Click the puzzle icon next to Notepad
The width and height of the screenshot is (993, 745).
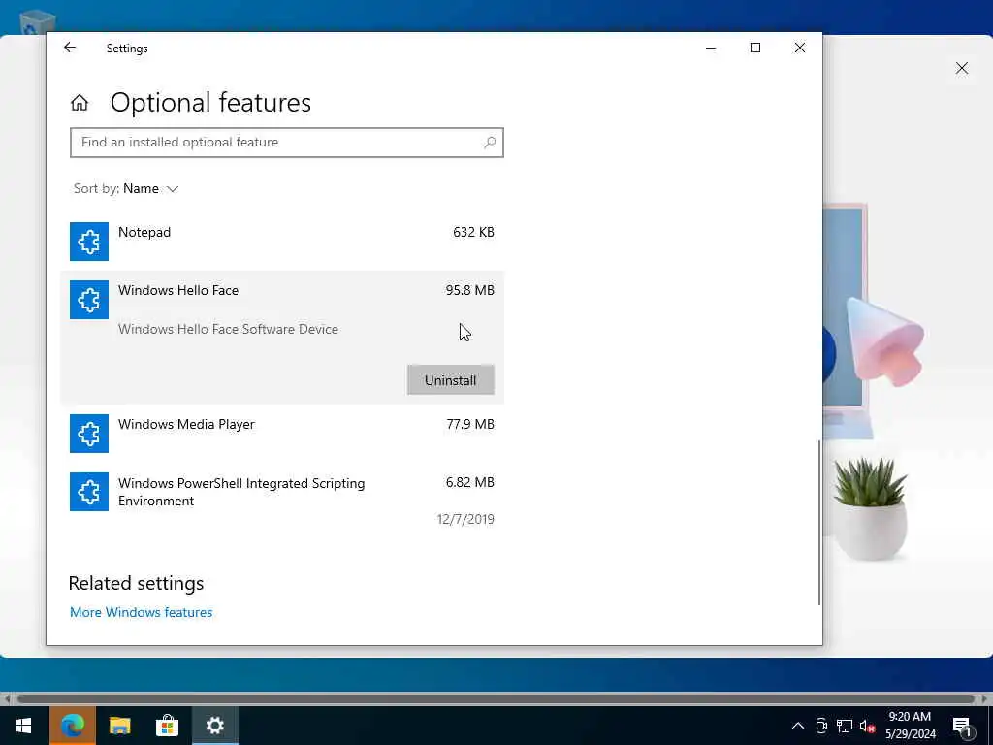[88, 242]
